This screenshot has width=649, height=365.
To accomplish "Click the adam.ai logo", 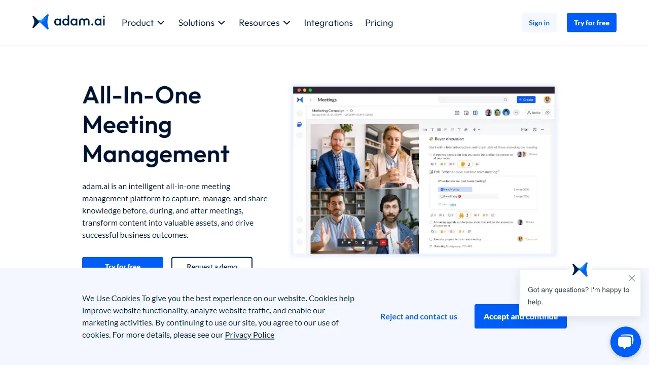I will 69,22.
